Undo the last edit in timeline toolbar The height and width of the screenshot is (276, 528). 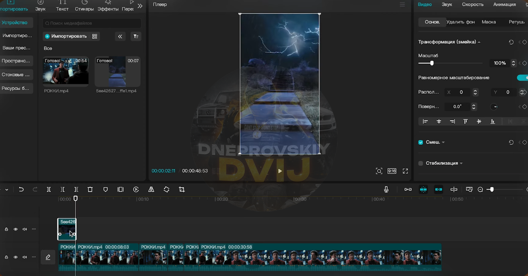click(21, 190)
